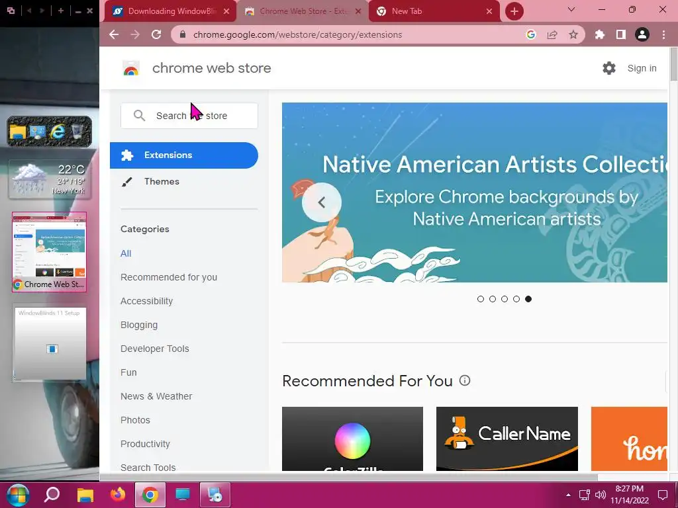Show hidden system tray icons
678x508 pixels.
click(x=568, y=495)
